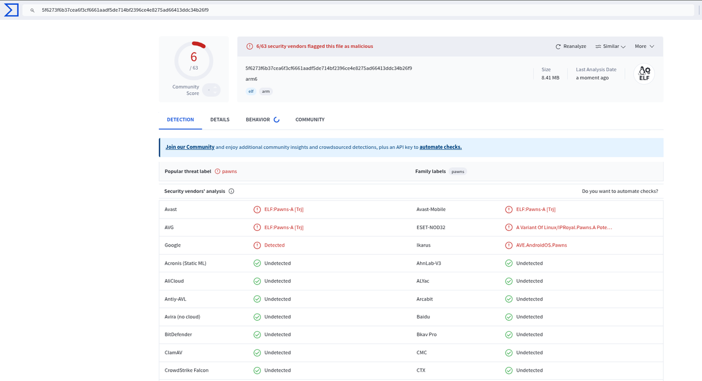Open the More dropdown menu
702x381 pixels.
(645, 46)
